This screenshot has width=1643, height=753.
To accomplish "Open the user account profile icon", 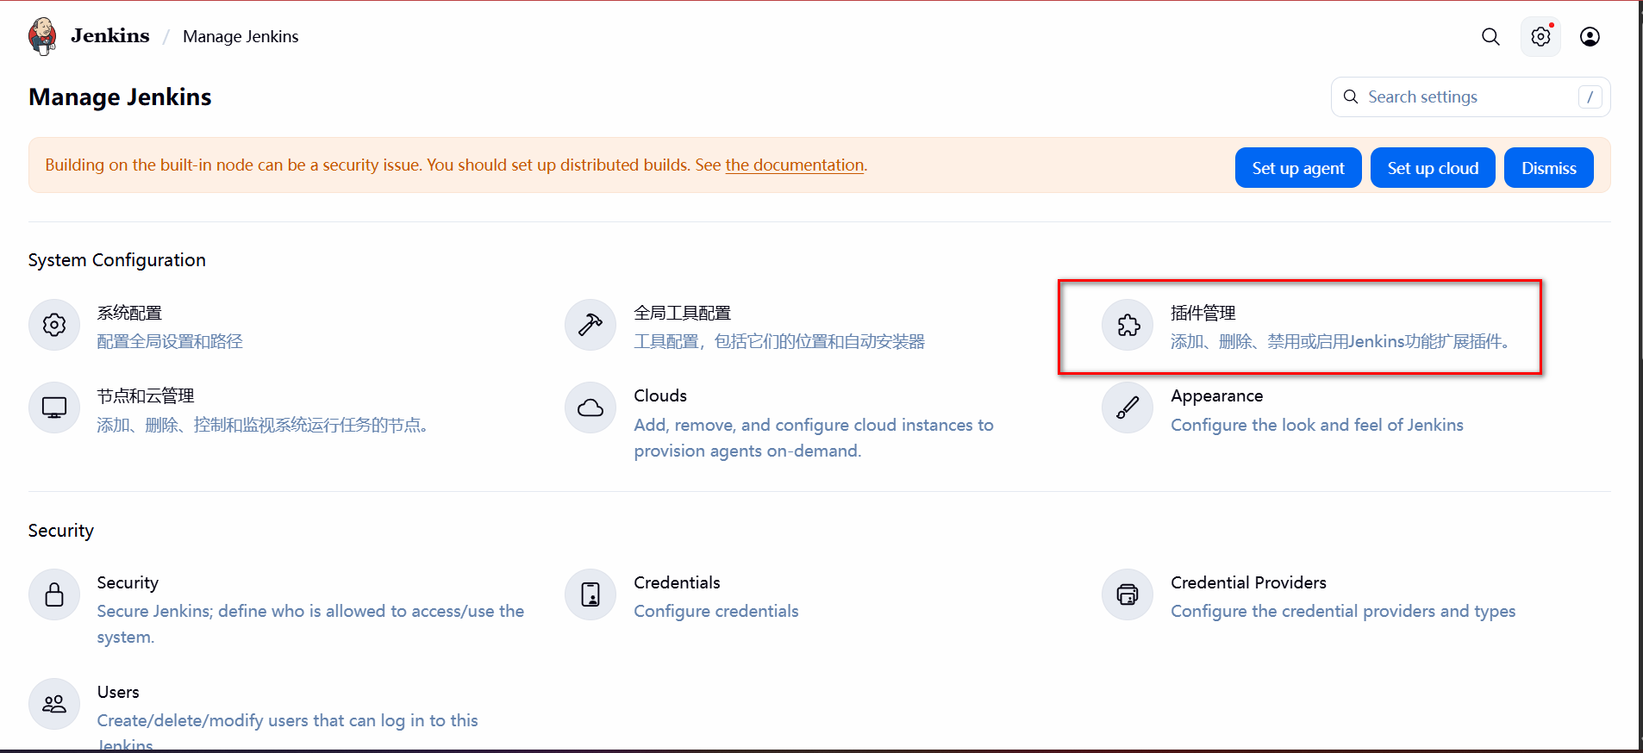I will pos(1590,36).
